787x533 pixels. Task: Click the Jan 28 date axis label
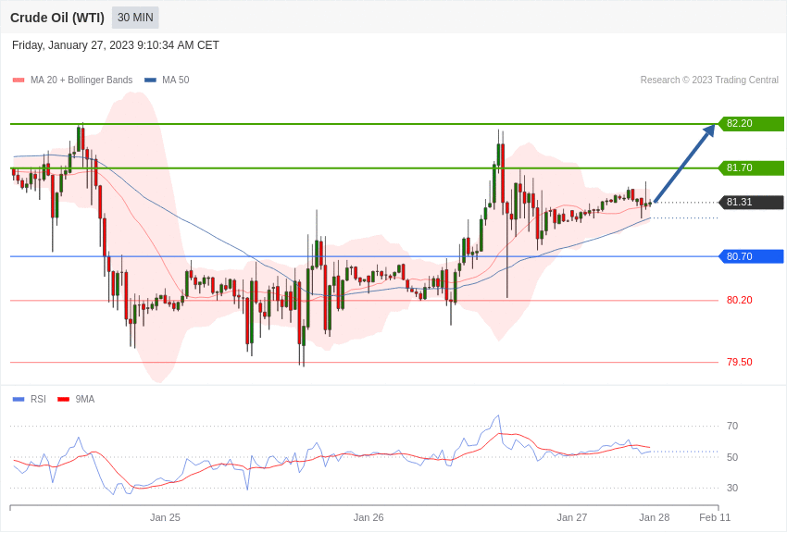click(654, 517)
